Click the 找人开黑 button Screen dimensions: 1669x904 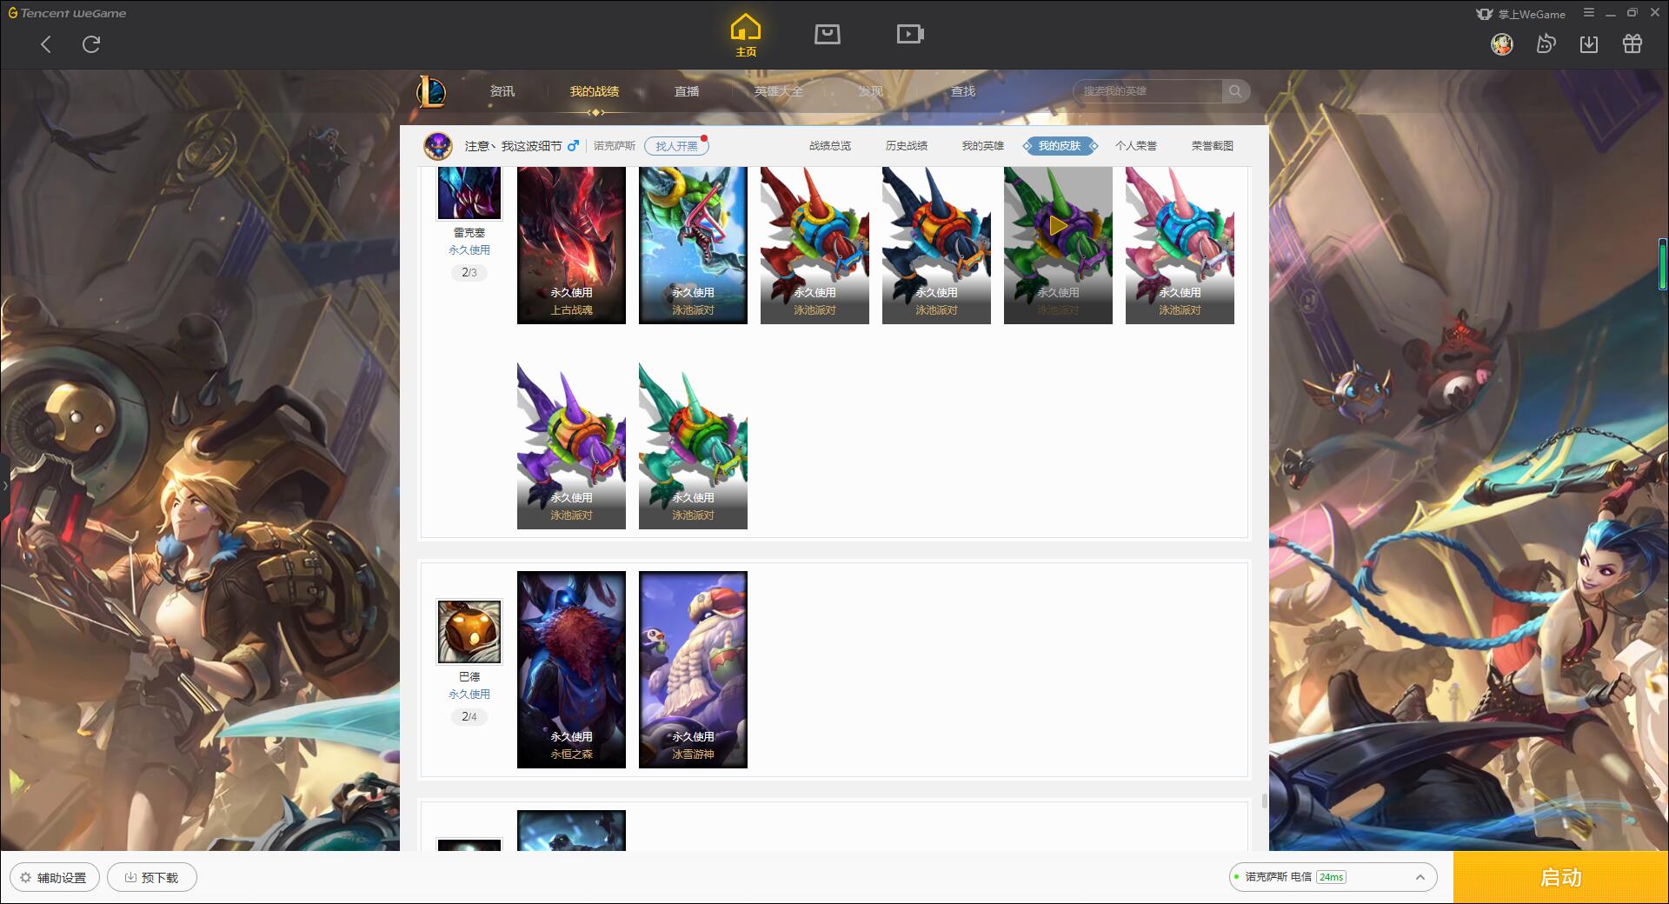[676, 146]
